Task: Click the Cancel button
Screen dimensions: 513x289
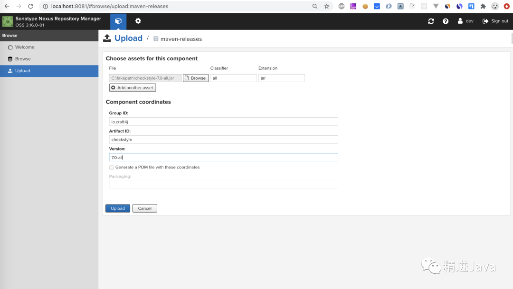Action: [x=144, y=208]
